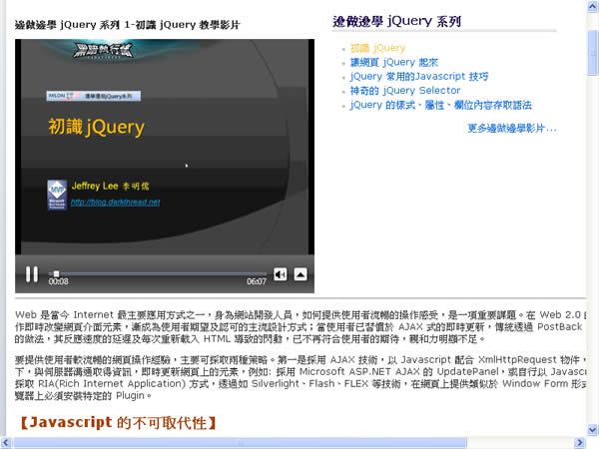Click the MVP badge logo in the video
Screen dimensions: 599x449
pos(56,193)
